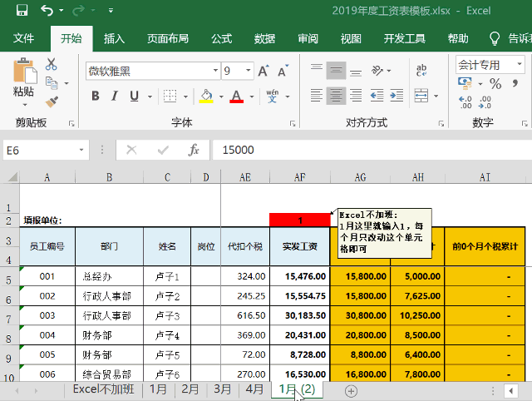Open the font name box showing 微软雅黑

[153, 71]
